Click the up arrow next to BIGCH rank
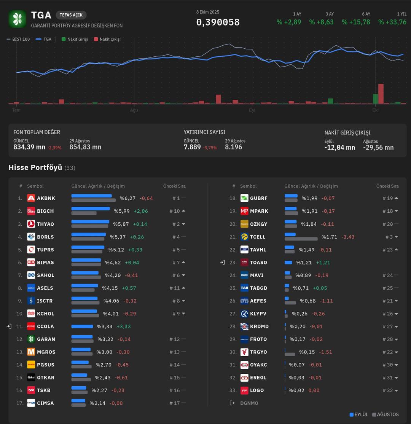 pyautogui.click(x=183, y=211)
